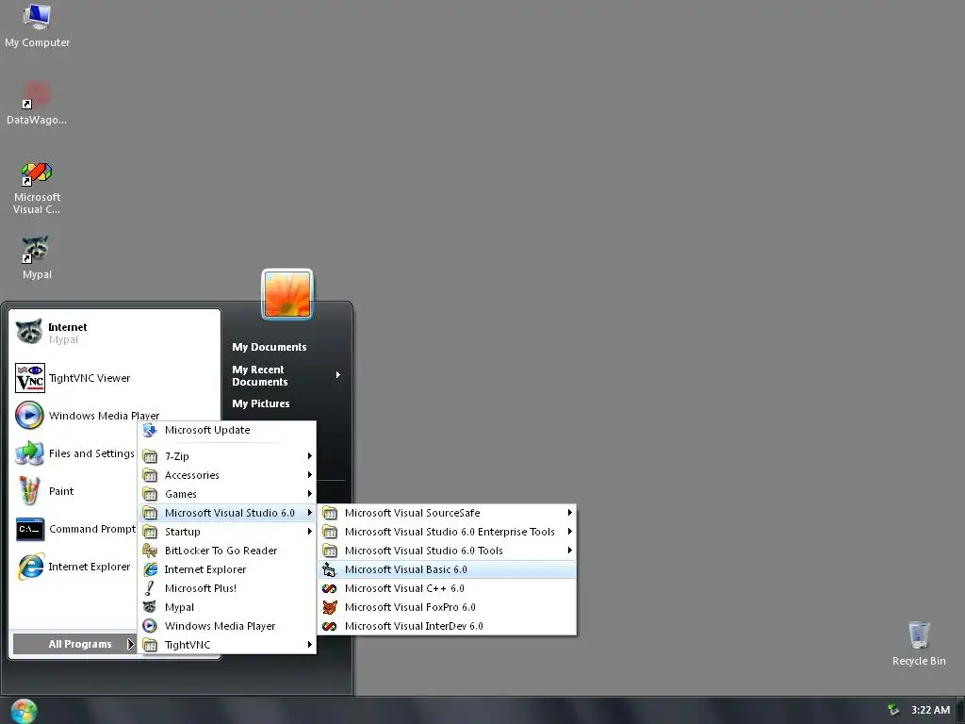Expand the TightVNC program folder
This screenshot has width=965, height=724.
[x=226, y=645]
